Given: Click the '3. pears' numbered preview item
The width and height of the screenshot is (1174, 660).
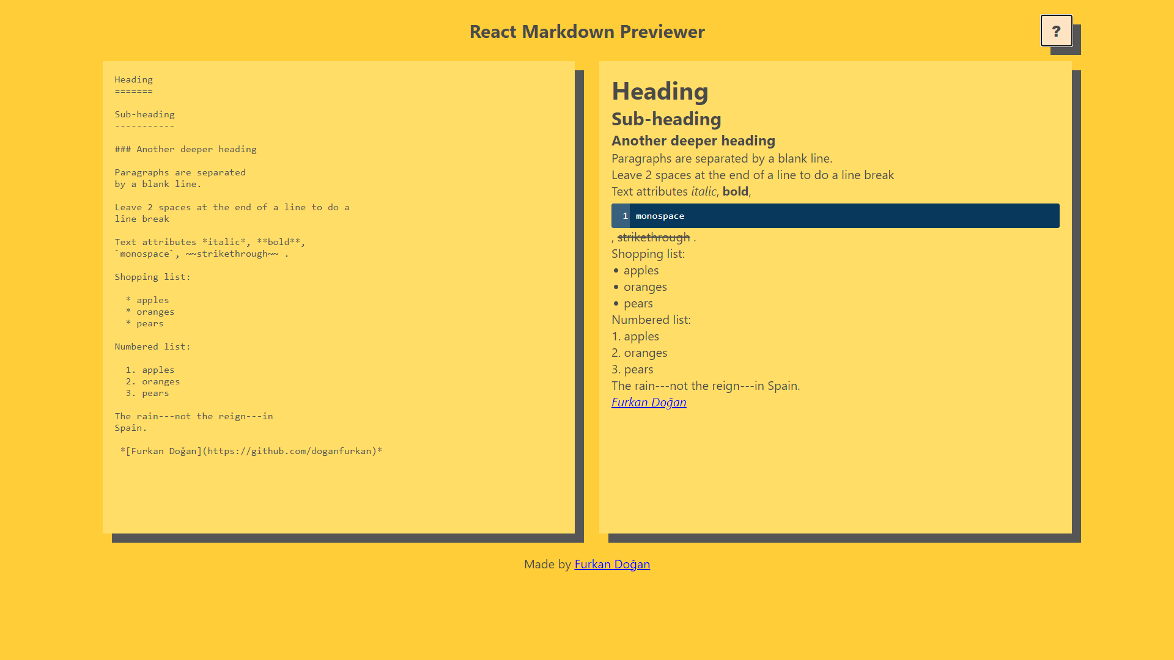Looking at the screenshot, I should point(632,369).
